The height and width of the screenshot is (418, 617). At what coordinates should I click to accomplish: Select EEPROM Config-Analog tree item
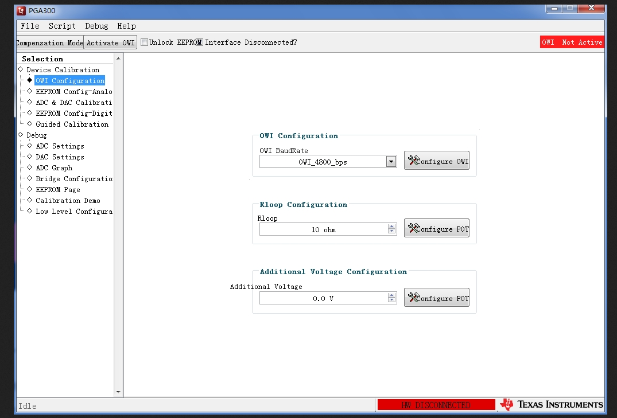(x=73, y=92)
